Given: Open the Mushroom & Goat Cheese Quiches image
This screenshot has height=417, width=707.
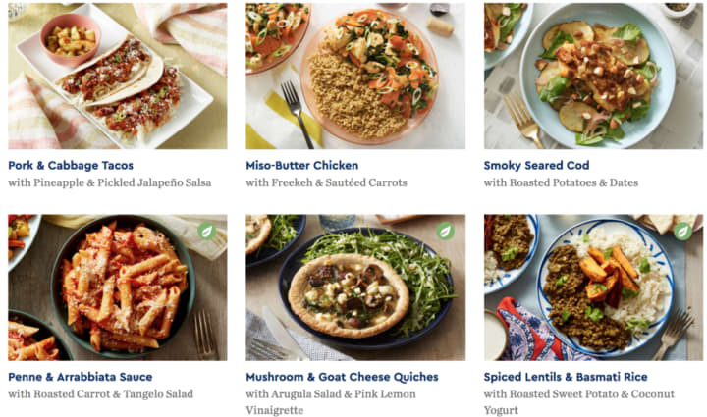Looking at the screenshot, I should tap(355, 287).
